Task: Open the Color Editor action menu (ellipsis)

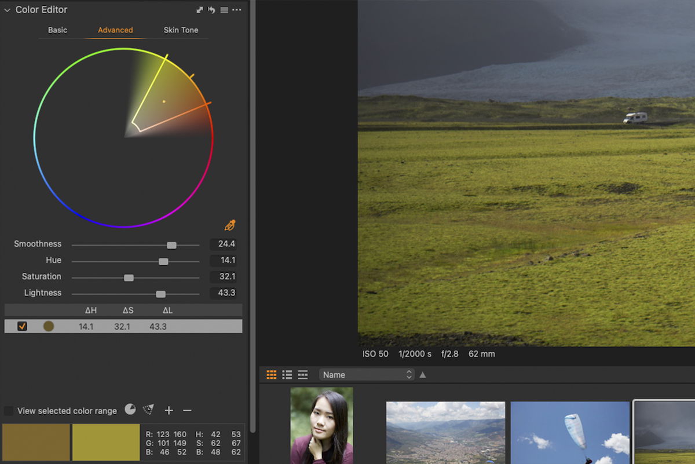Action: [x=237, y=9]
